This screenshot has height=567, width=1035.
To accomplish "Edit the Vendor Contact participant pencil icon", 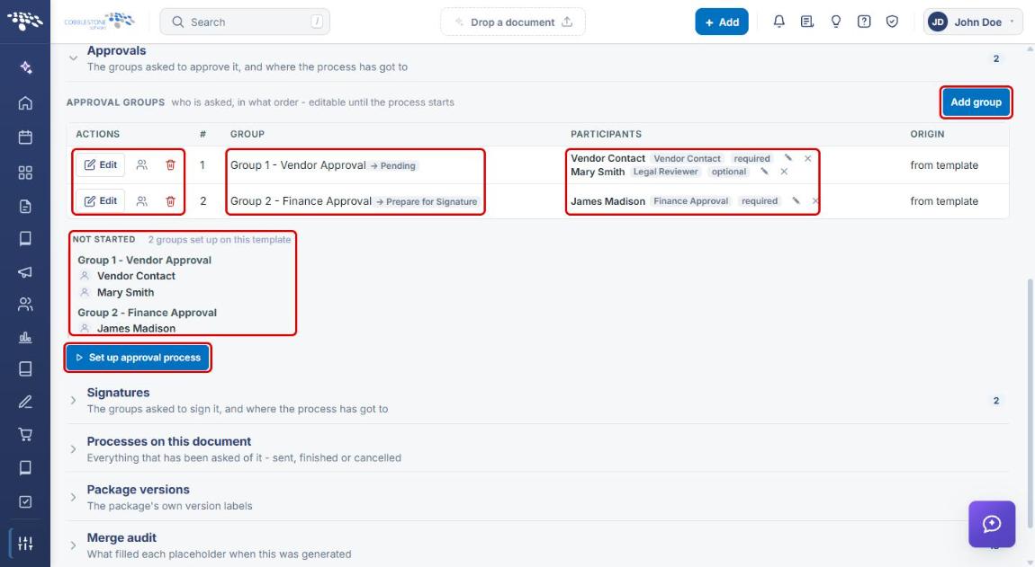I will coord(787,158).
